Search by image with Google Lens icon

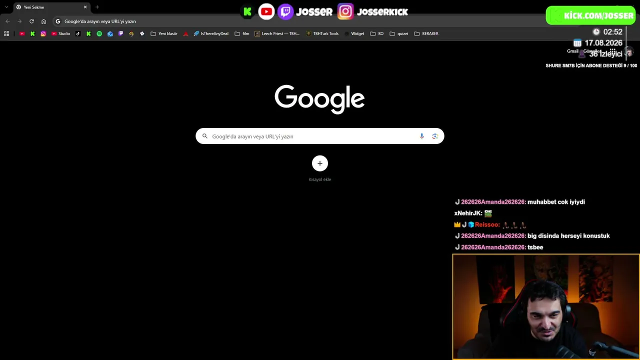pos(435,136)
